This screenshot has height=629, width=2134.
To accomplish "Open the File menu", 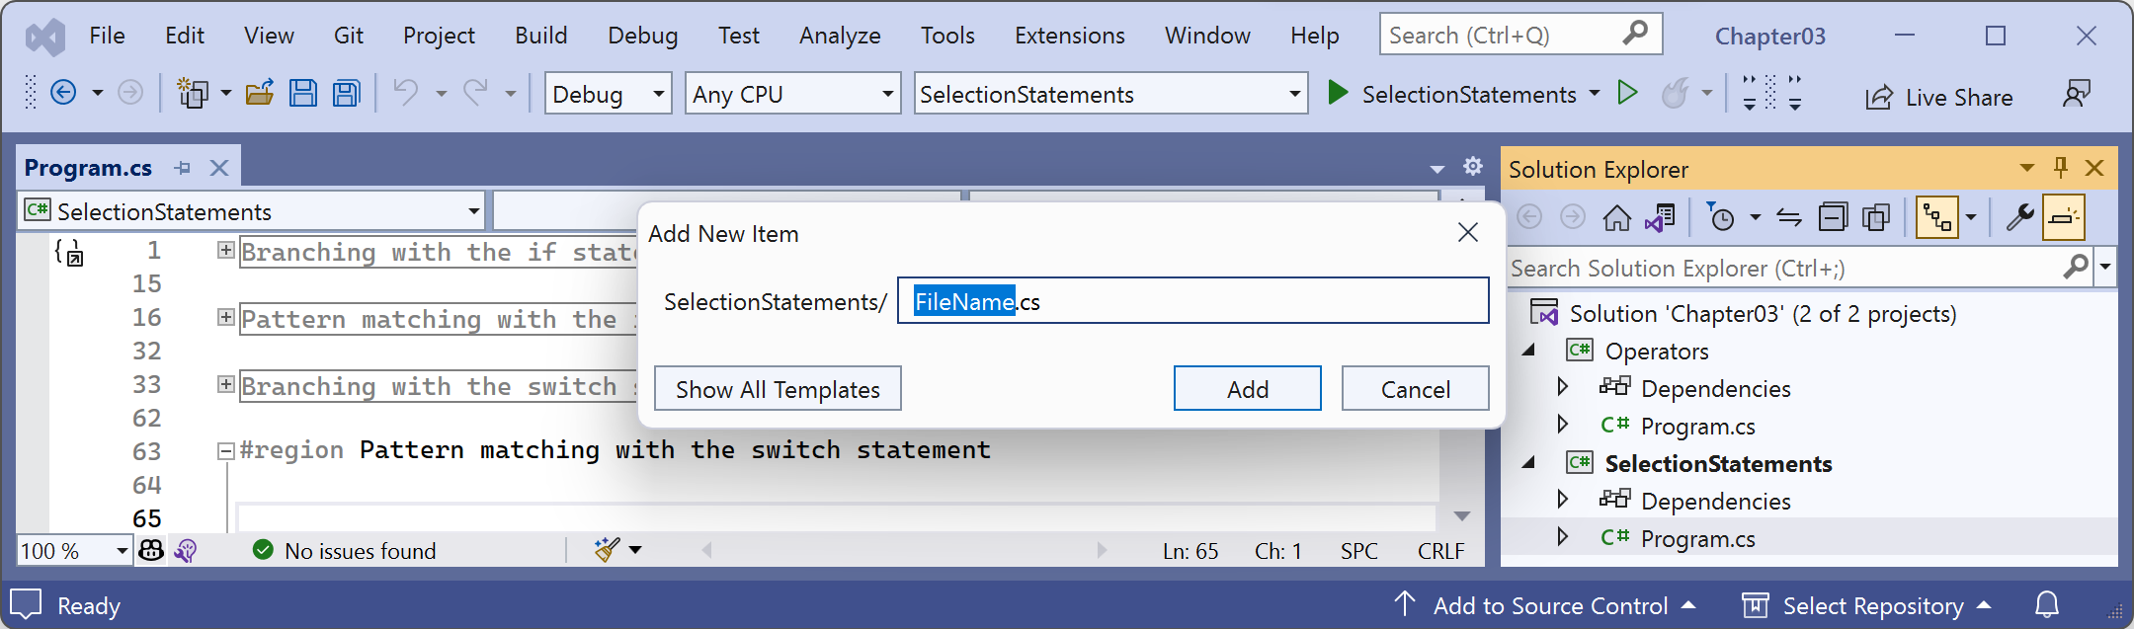I will [107, 36].
